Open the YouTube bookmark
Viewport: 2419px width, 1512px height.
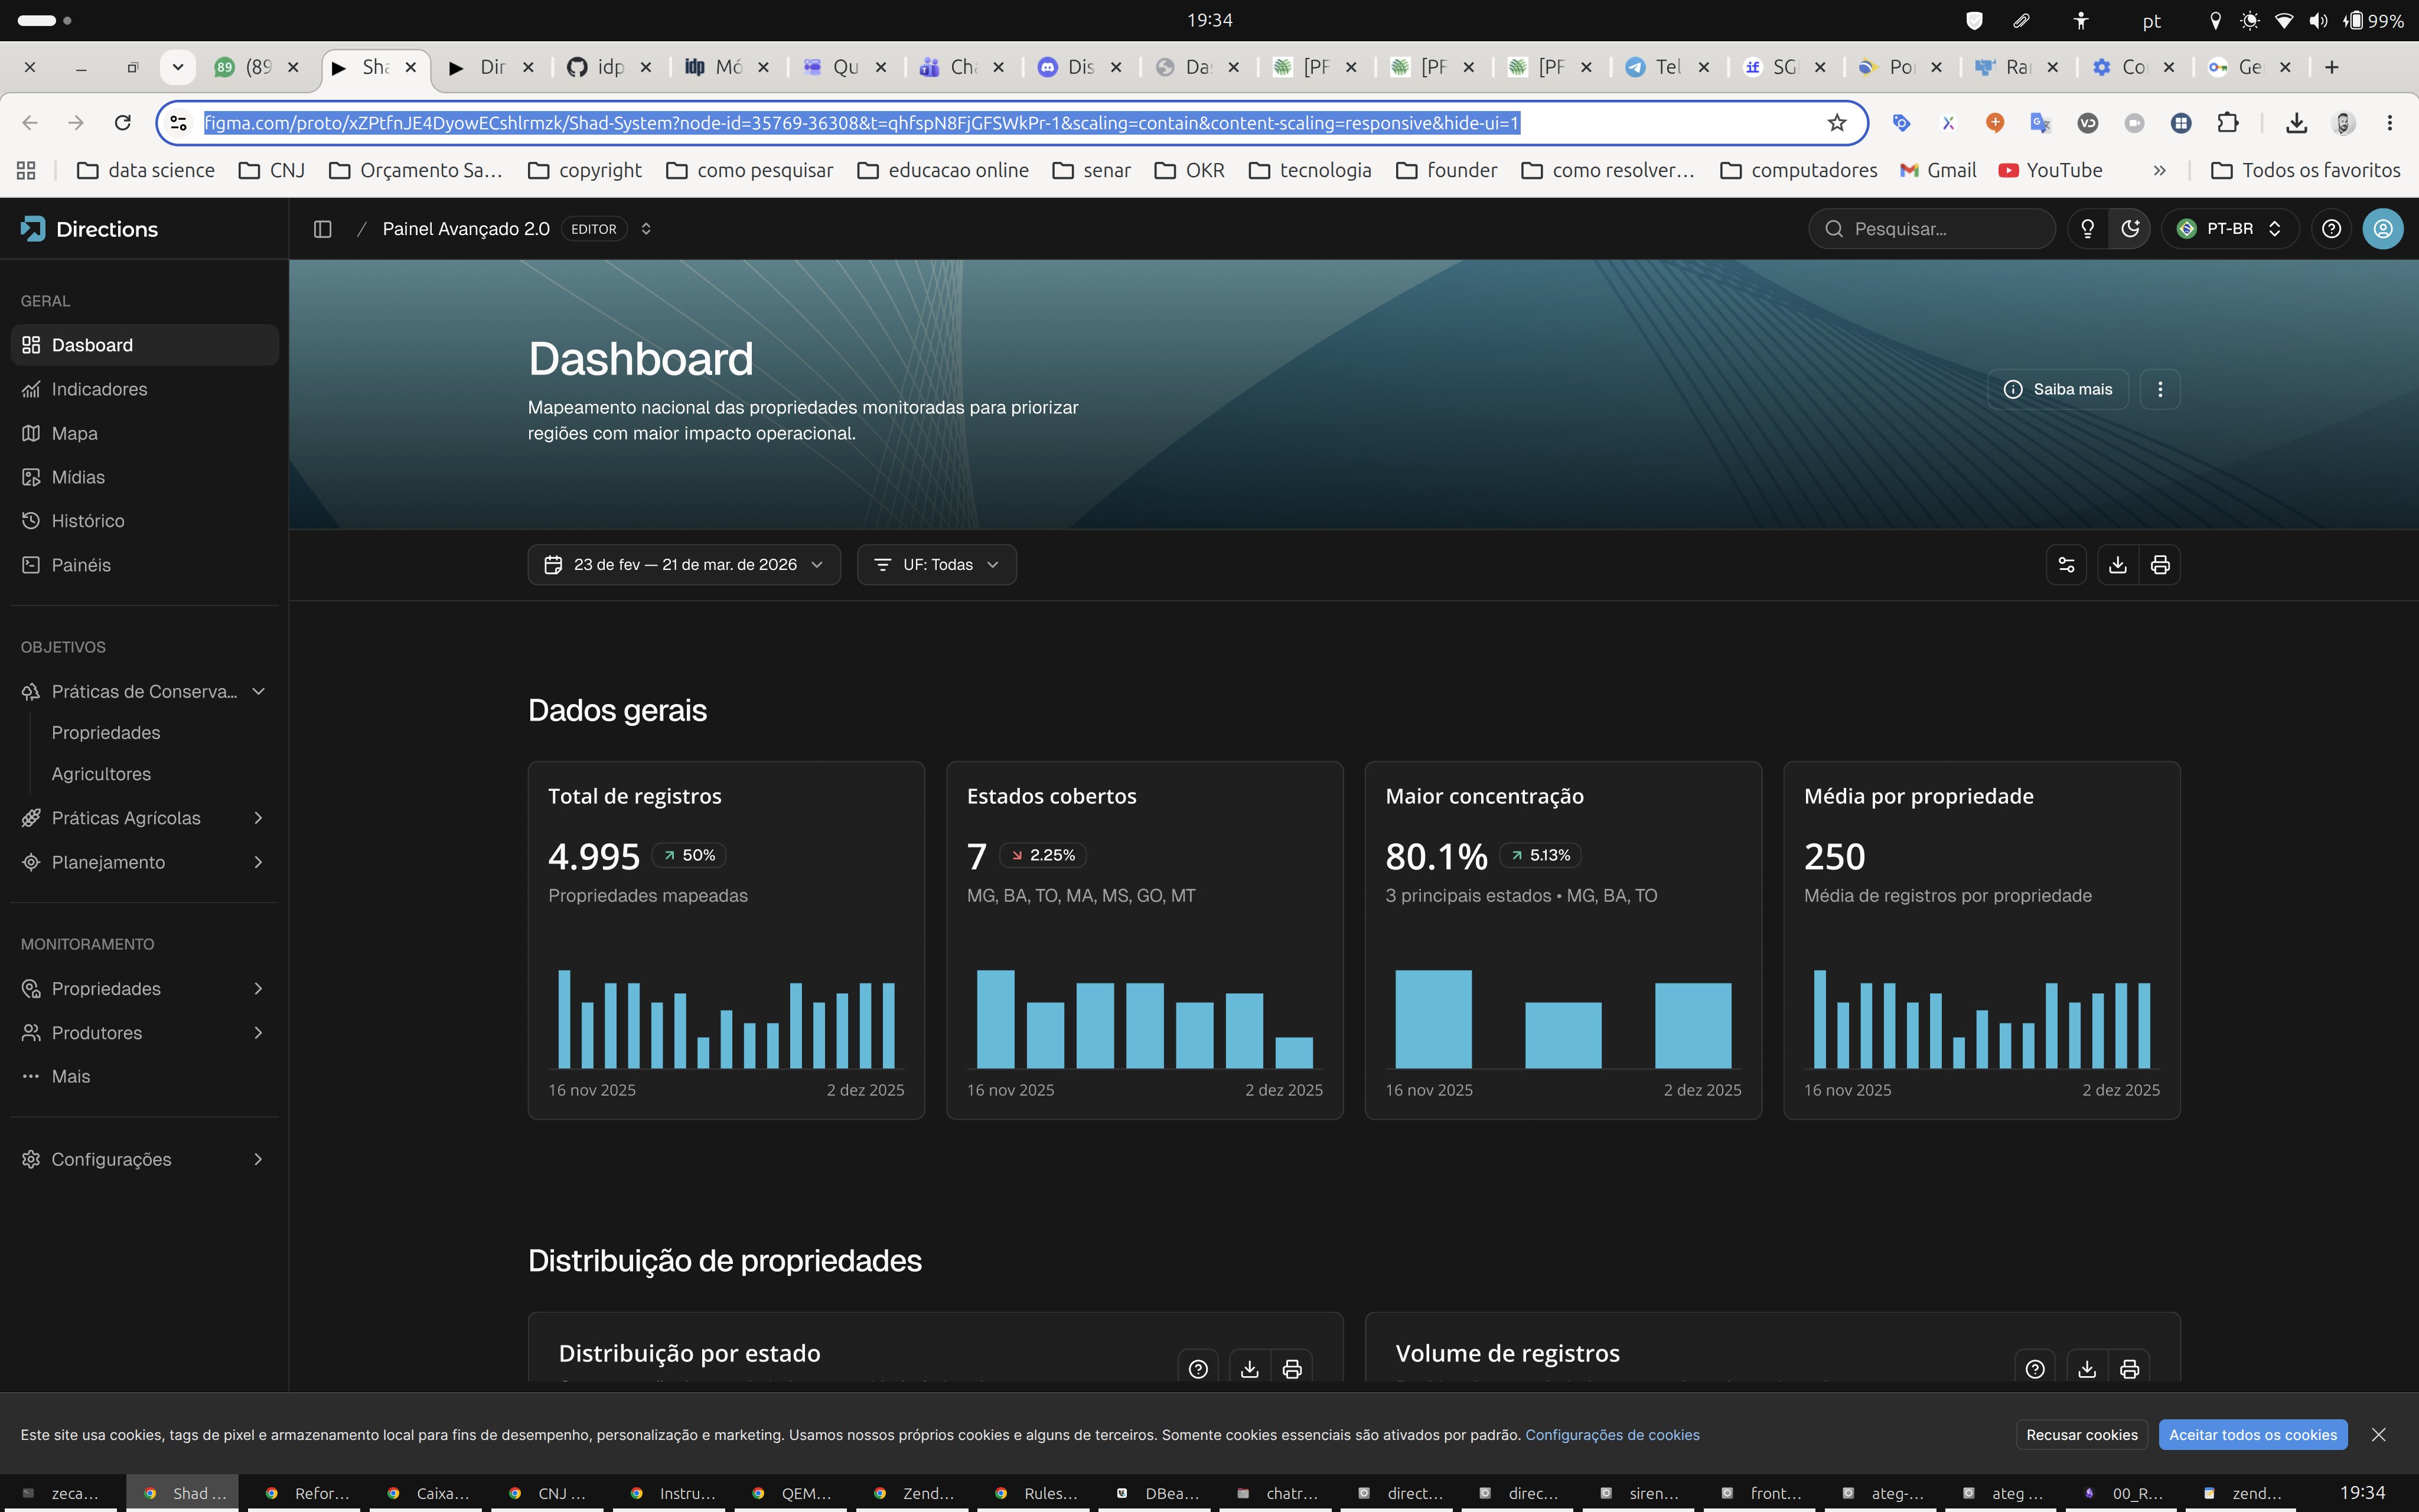2050,171
